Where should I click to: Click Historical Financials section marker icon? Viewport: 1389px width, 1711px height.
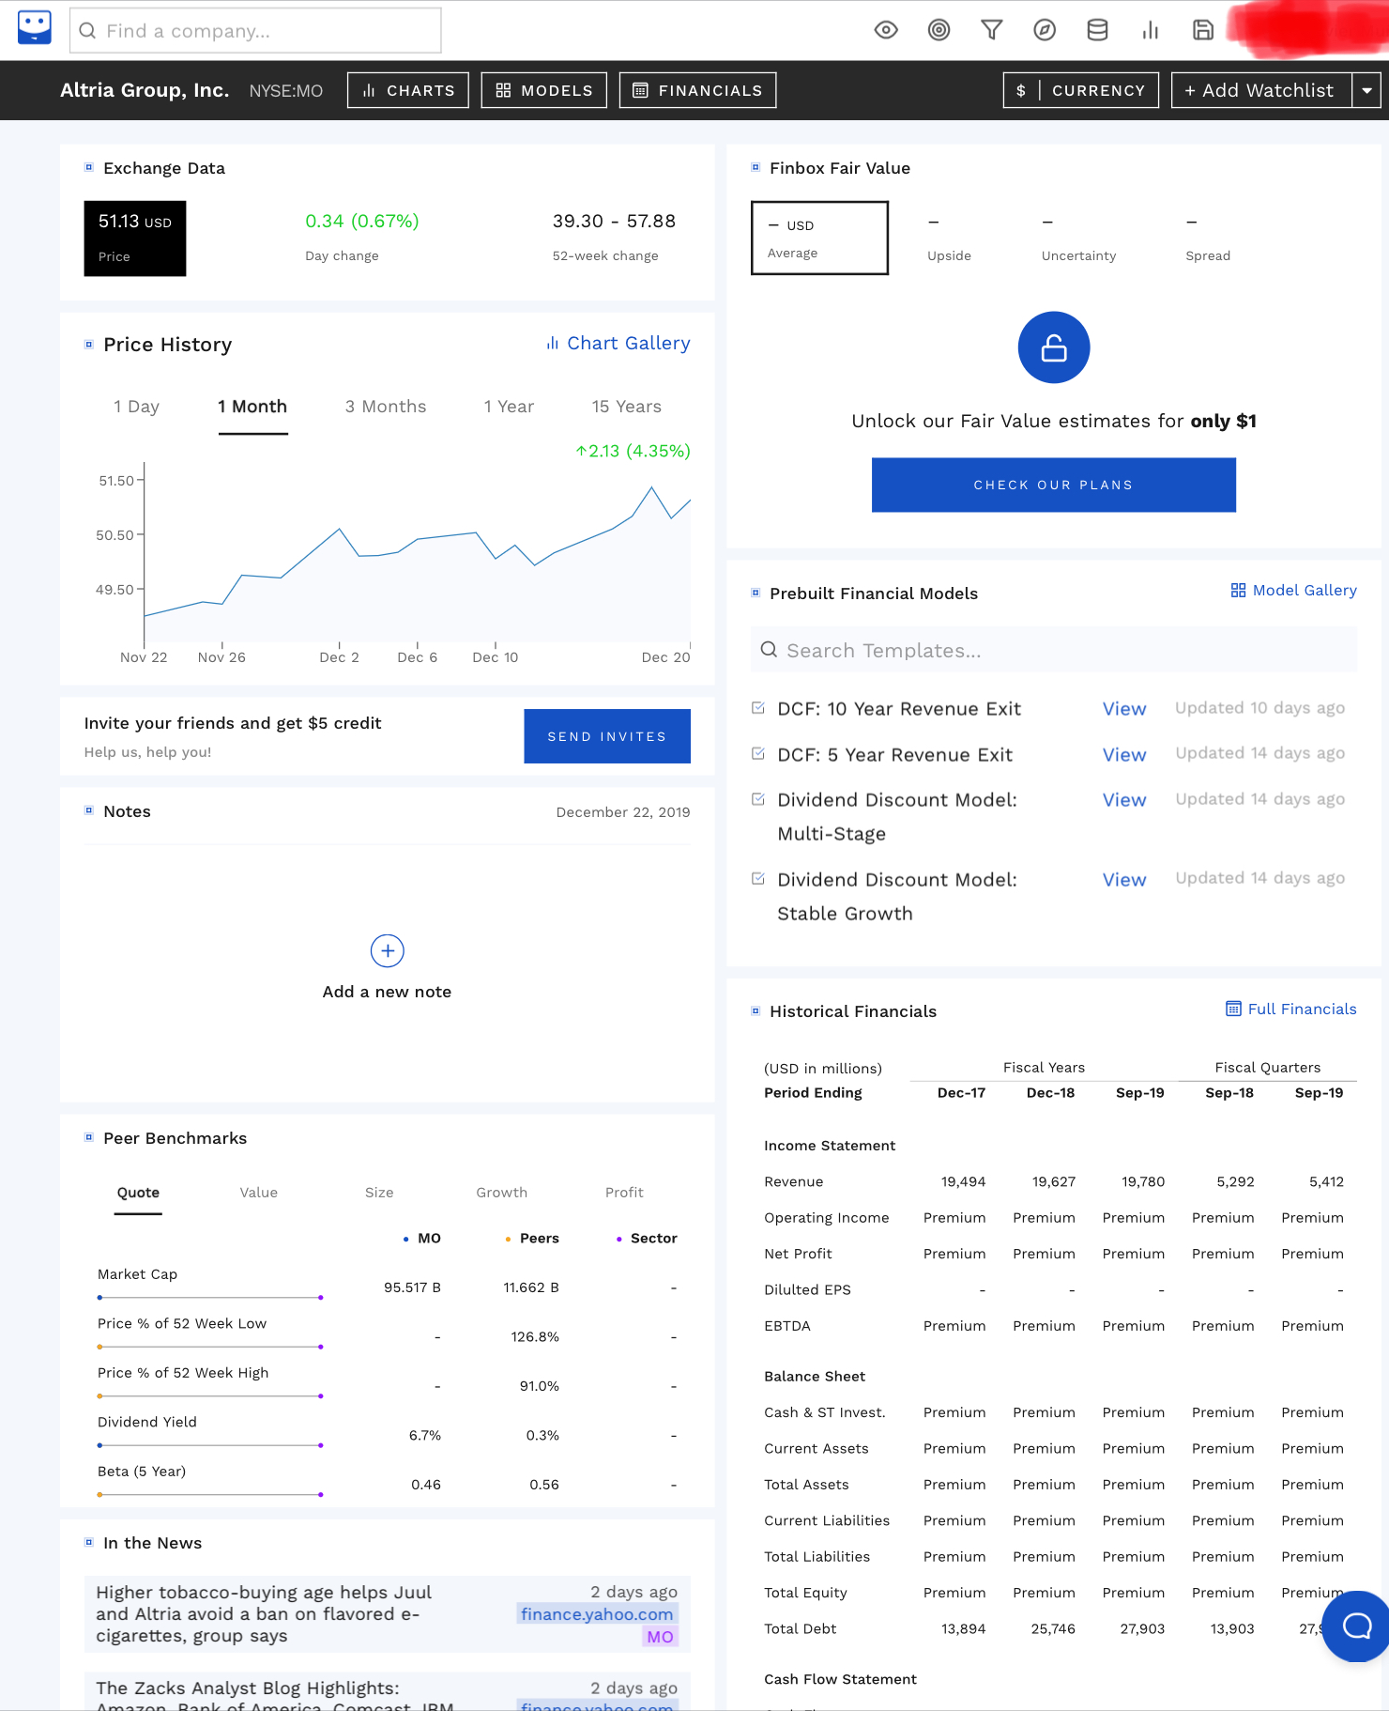click(756, 1010)
